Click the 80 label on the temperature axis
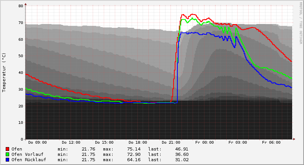This screenshot has height=165, width=304. click(x=21, y=6)
